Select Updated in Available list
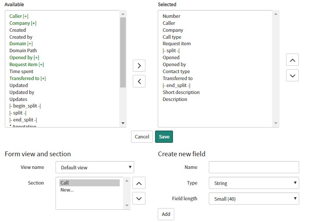 click(x=19, y=85)
